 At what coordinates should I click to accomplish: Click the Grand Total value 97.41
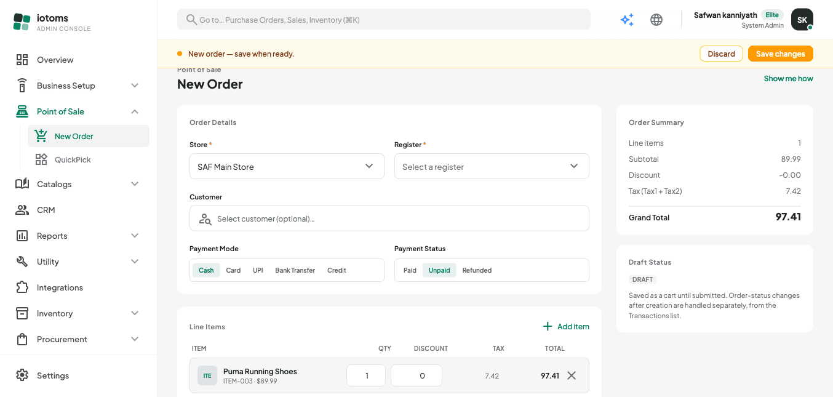(x=787, y=217)
